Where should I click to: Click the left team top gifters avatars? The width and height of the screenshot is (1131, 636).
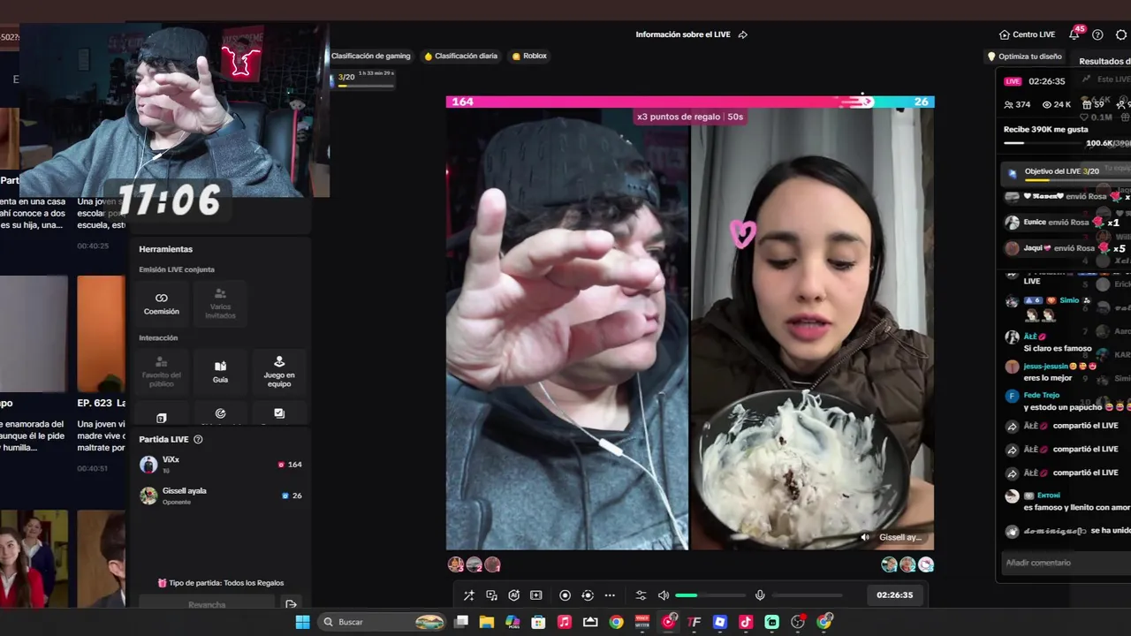tap(474, 564)
